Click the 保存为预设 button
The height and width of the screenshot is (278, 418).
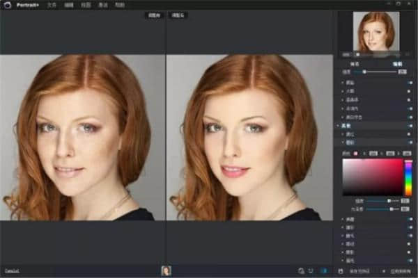pos(359,270)
